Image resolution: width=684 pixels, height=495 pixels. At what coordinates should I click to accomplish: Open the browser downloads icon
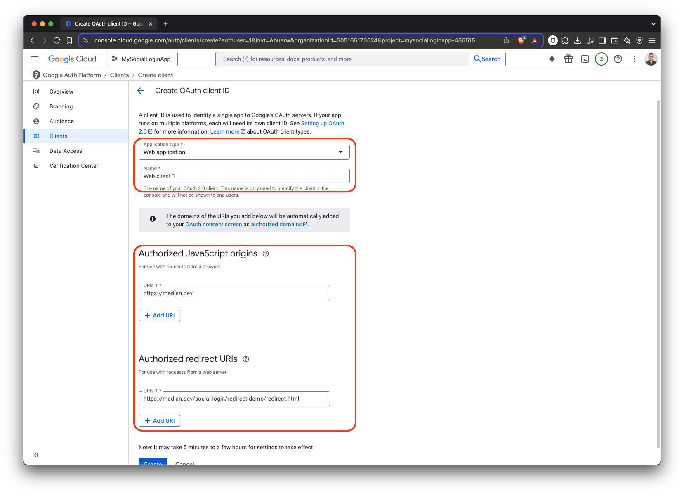coord(578,40)
